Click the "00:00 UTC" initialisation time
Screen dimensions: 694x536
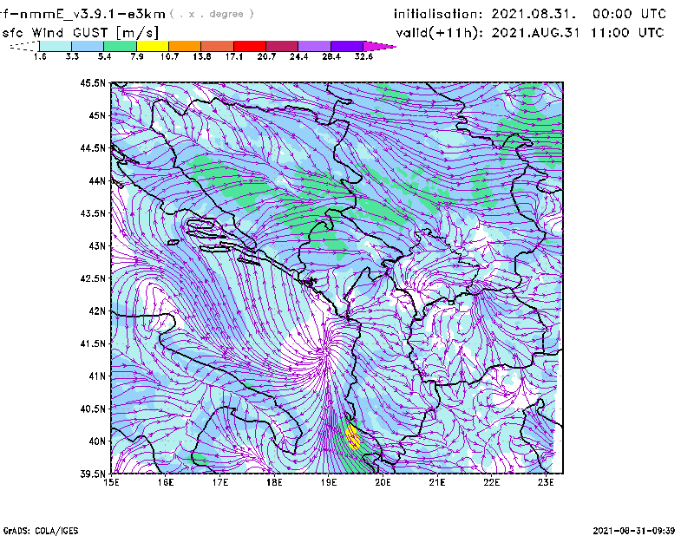(x=630, y=14)
